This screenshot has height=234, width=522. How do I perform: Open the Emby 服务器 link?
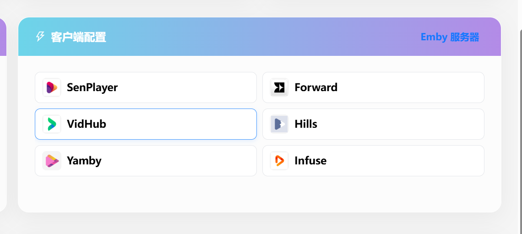coord(450,37)
